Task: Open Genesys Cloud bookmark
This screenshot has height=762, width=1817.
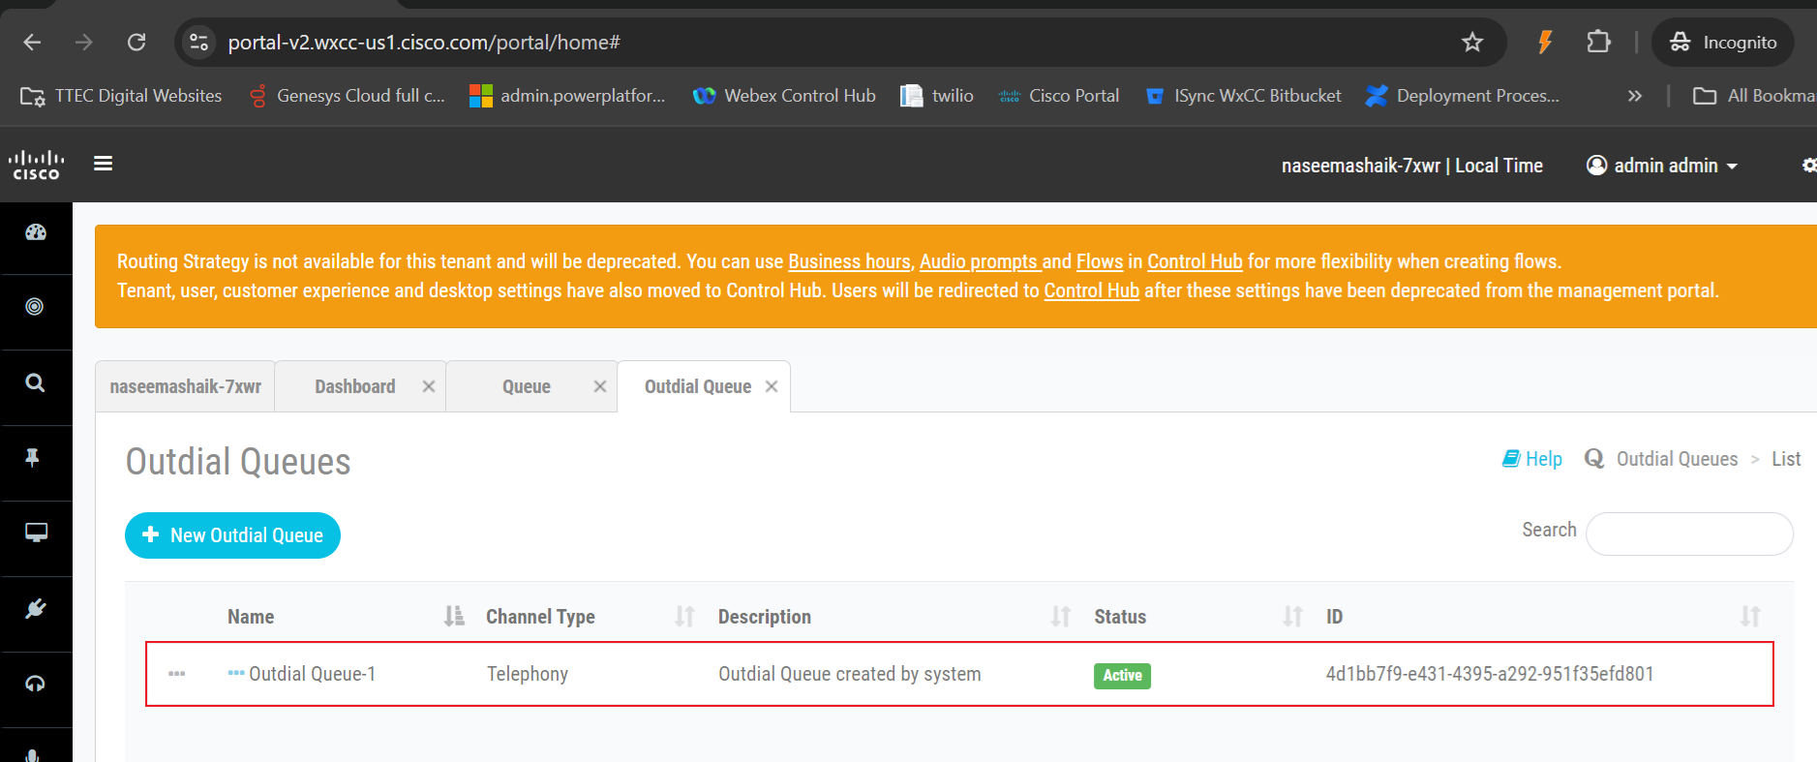Action: coord(347,96)
